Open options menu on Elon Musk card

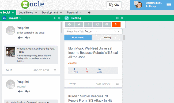118,83
